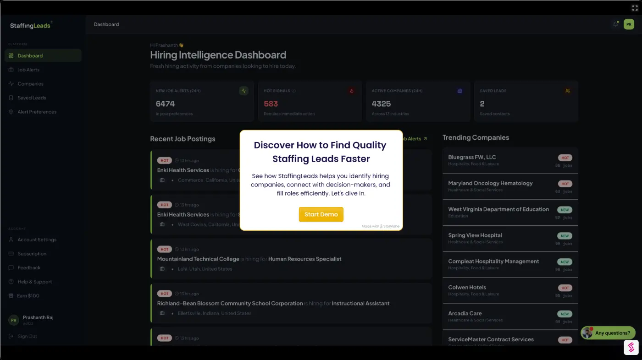Click the 6474 new job alerts count

[x=165, y=104]
